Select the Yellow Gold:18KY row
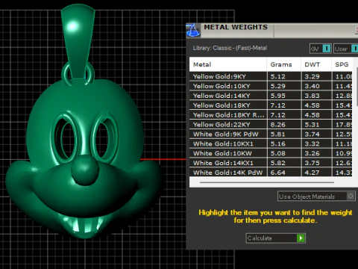Viewport: 358px width, 269px height. click(x=271, y=105)
